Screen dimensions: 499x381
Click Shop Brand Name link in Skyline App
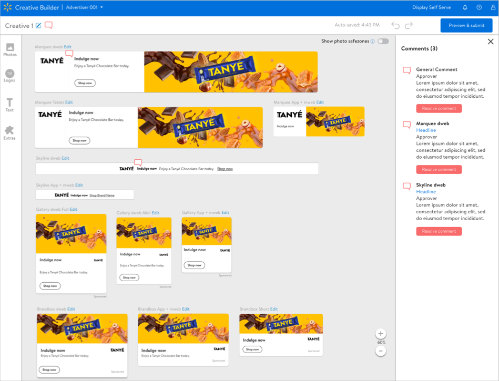pyautogui.click(x=102, y=195)
